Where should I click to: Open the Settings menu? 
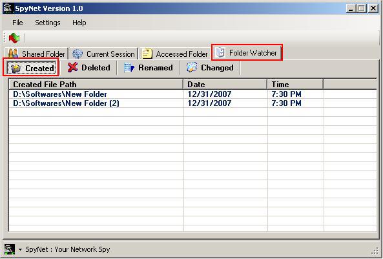tap(48, 23)
